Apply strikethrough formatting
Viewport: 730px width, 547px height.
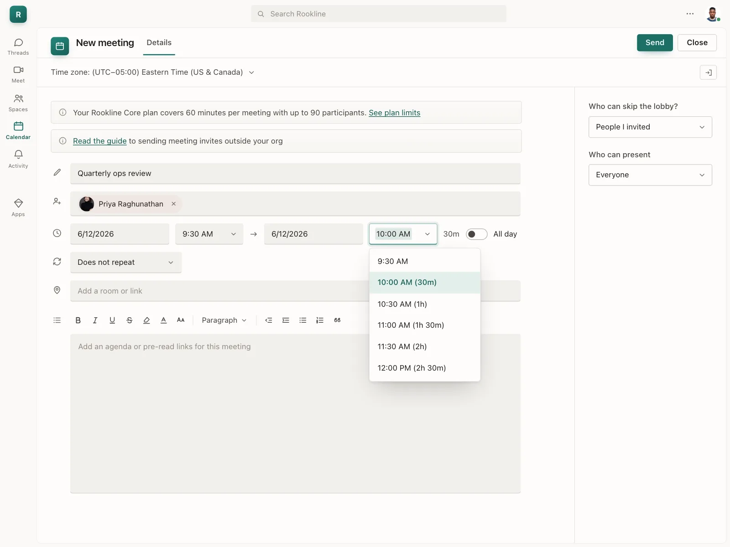point(130,320)
